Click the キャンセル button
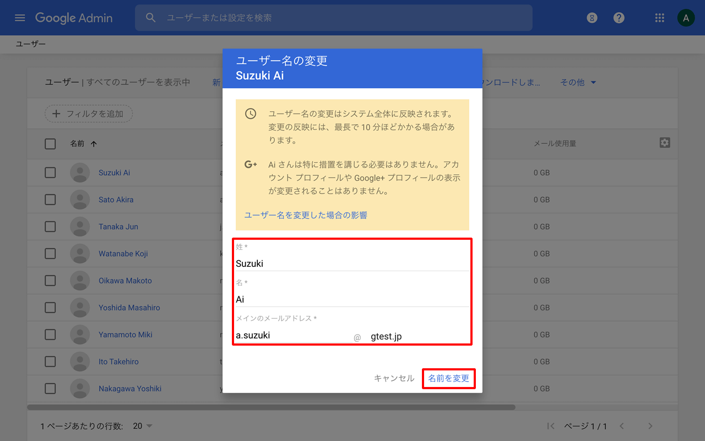705x441 pixels. tap(394, 378)
